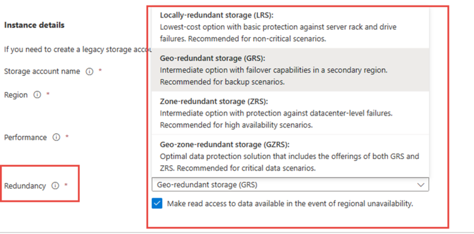Screen dimensions: 474x234
Task: Click info icon beside Performance label
Action: point(56,137)
